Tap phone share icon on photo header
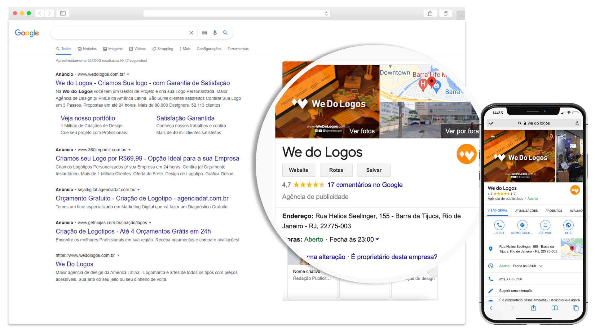Image resolution: width=595 pixels, height=334 pixels. tap(564, 136)
